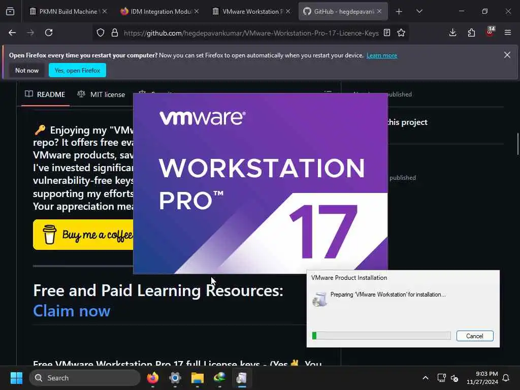The image size is (520, 390).
Task: Open the display network tray icon
Action: tap(441, 378)
